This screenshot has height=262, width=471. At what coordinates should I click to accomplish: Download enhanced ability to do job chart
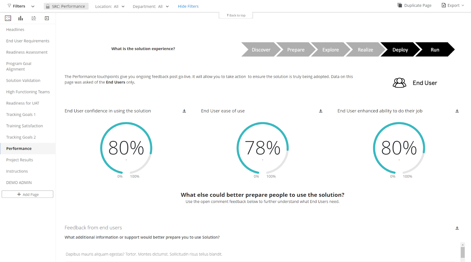[x=457, y=111]
